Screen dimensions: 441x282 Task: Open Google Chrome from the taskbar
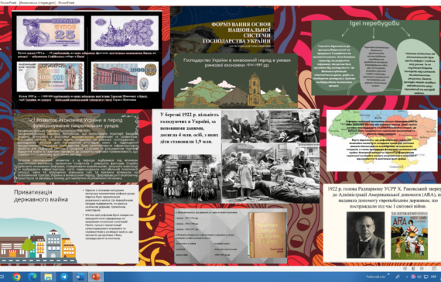click(16, 277)
